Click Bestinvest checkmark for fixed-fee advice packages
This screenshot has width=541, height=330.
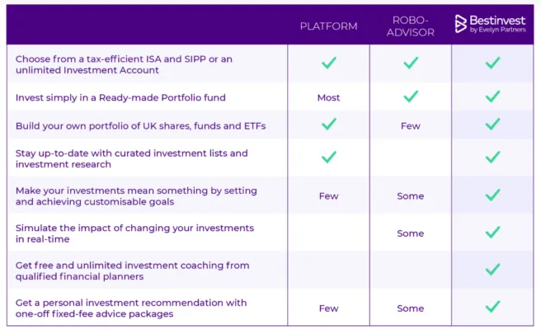point(492,307)
